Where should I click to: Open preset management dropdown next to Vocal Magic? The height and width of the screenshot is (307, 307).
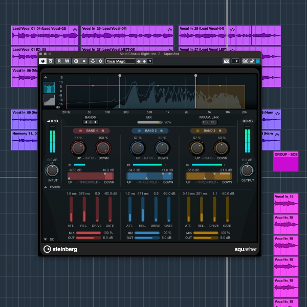[150, 61]
